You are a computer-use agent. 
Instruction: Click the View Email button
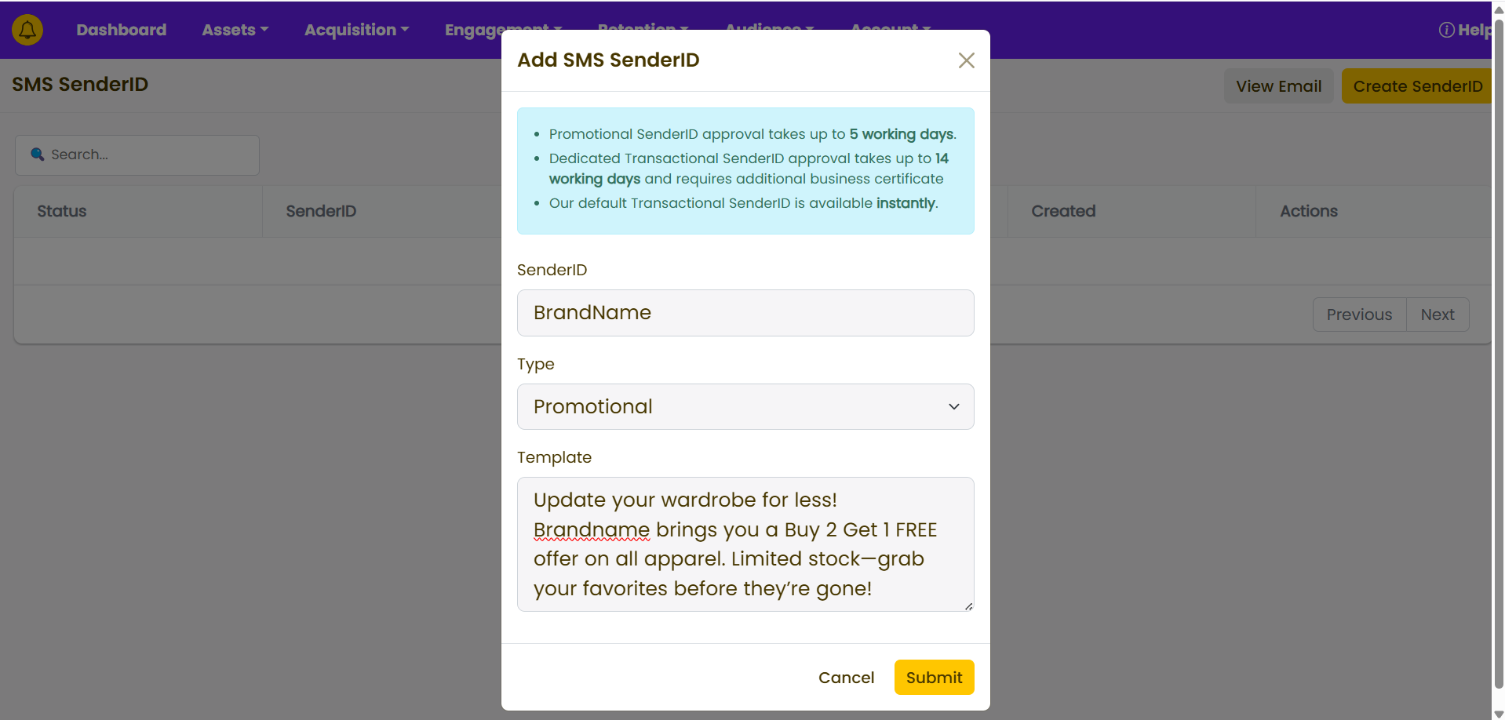click(1278, 86)
